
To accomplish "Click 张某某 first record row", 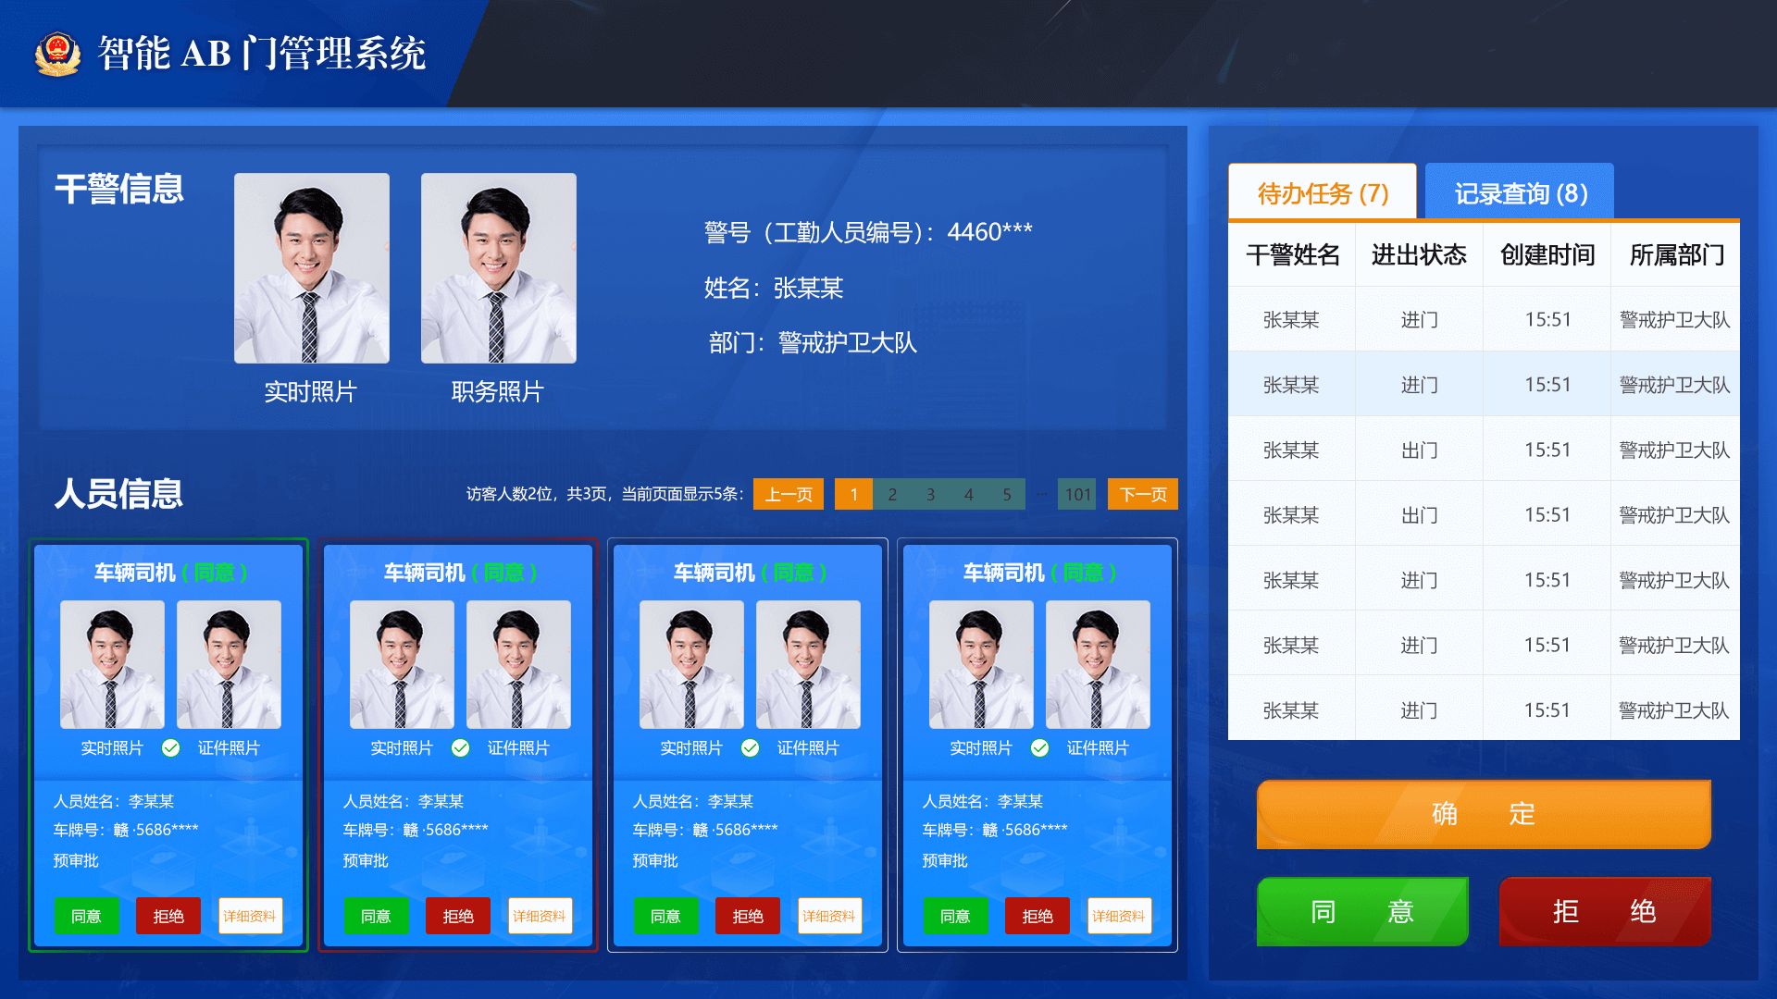I will tap(1485, 319).
